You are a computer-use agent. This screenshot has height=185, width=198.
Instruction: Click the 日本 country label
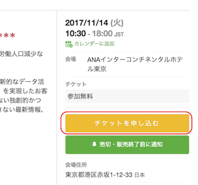pos(140,175)
